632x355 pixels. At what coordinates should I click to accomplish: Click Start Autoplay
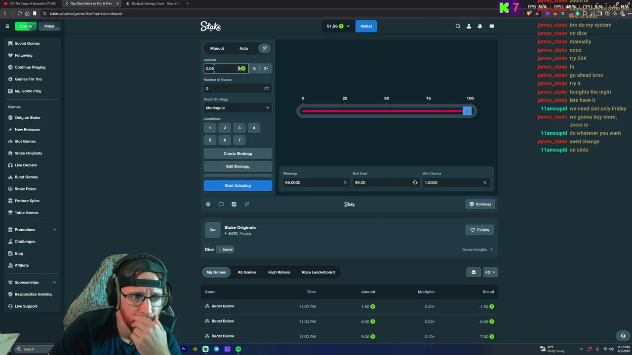point(238,185)
